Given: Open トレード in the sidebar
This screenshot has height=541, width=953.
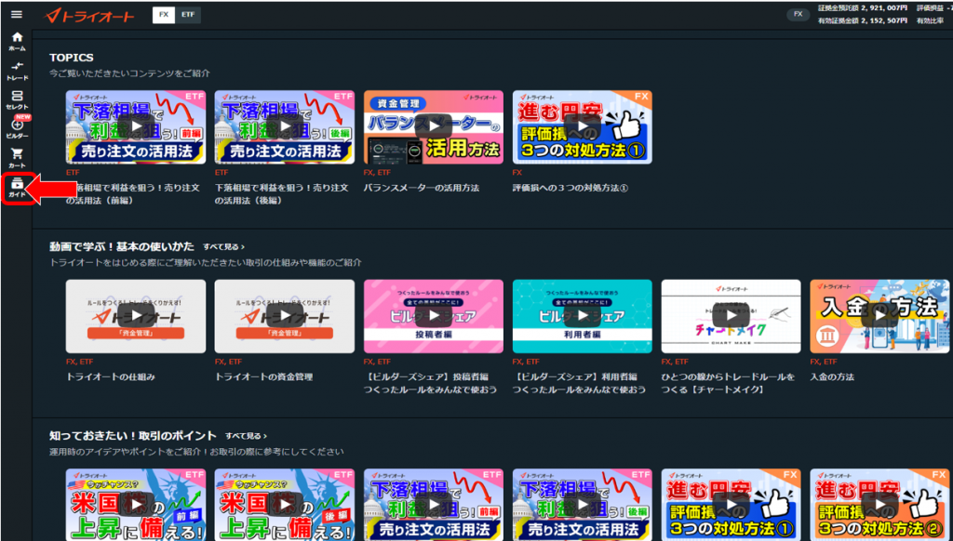Looking at the screenshot, I should point(17,71).
